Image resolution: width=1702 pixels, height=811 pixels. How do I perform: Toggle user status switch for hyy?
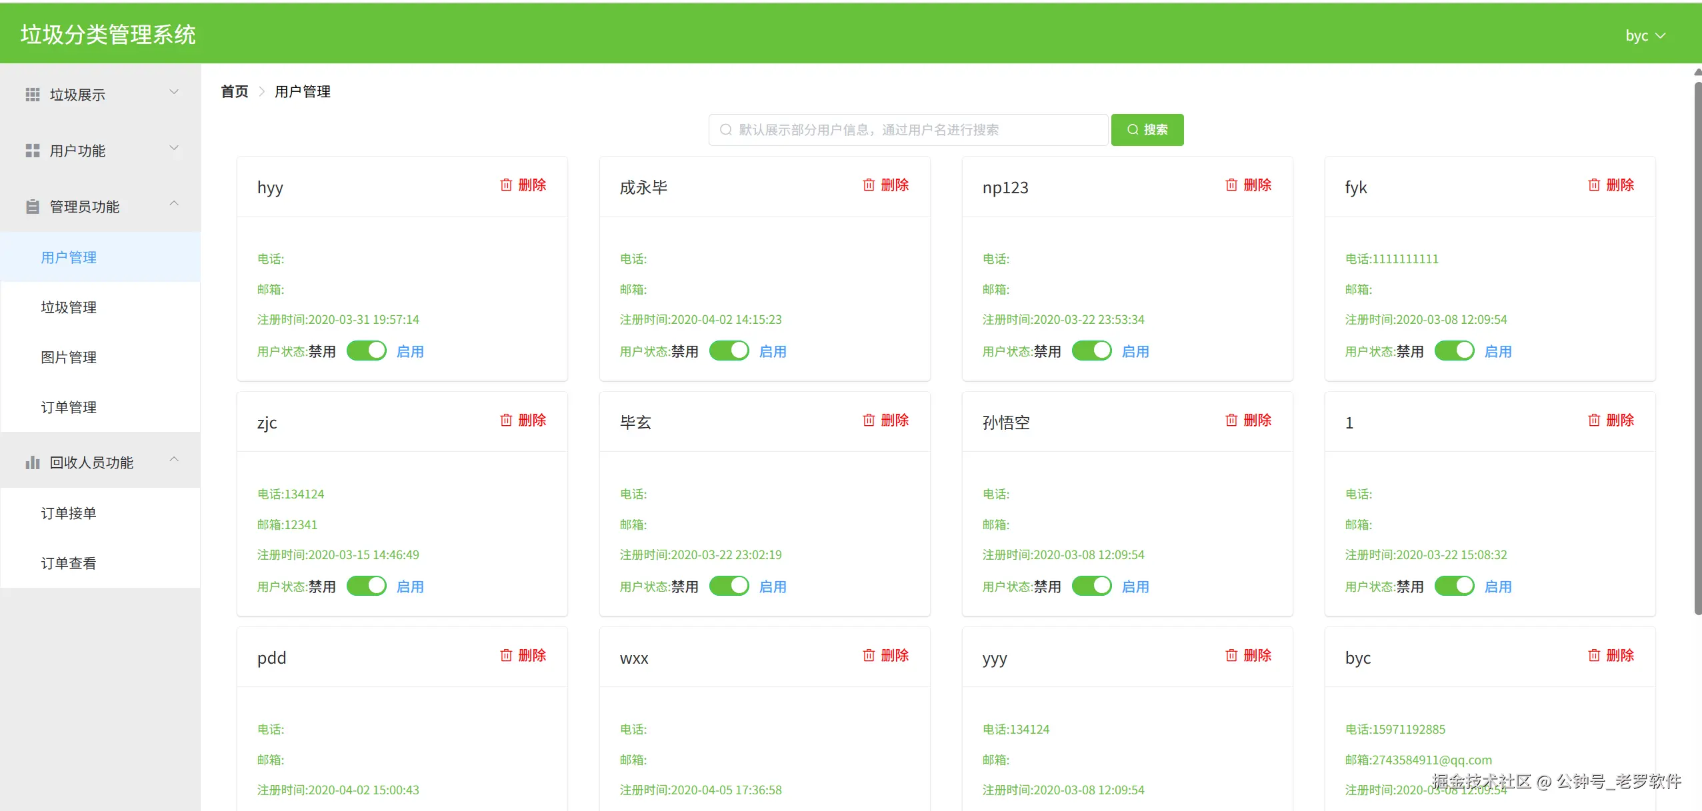click(x=367, y=351)
